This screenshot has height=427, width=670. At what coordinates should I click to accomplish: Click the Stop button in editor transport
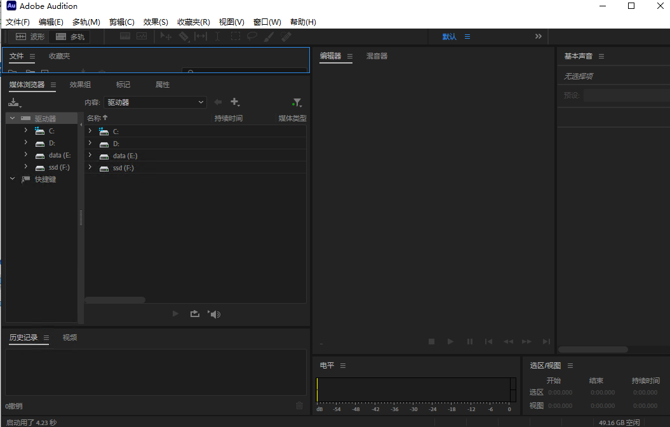[x=432, y=341]
